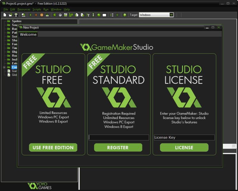Click the orange stop icon in the toolbar
The image size is (238, 191).
click(42, 15)
